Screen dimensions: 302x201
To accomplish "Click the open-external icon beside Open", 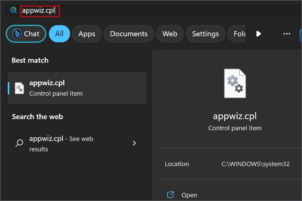I will pyautogui.click(x=171, y=195).
